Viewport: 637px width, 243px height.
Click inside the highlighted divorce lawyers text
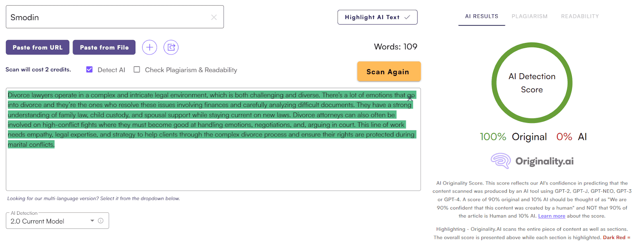tap(199, 115)
